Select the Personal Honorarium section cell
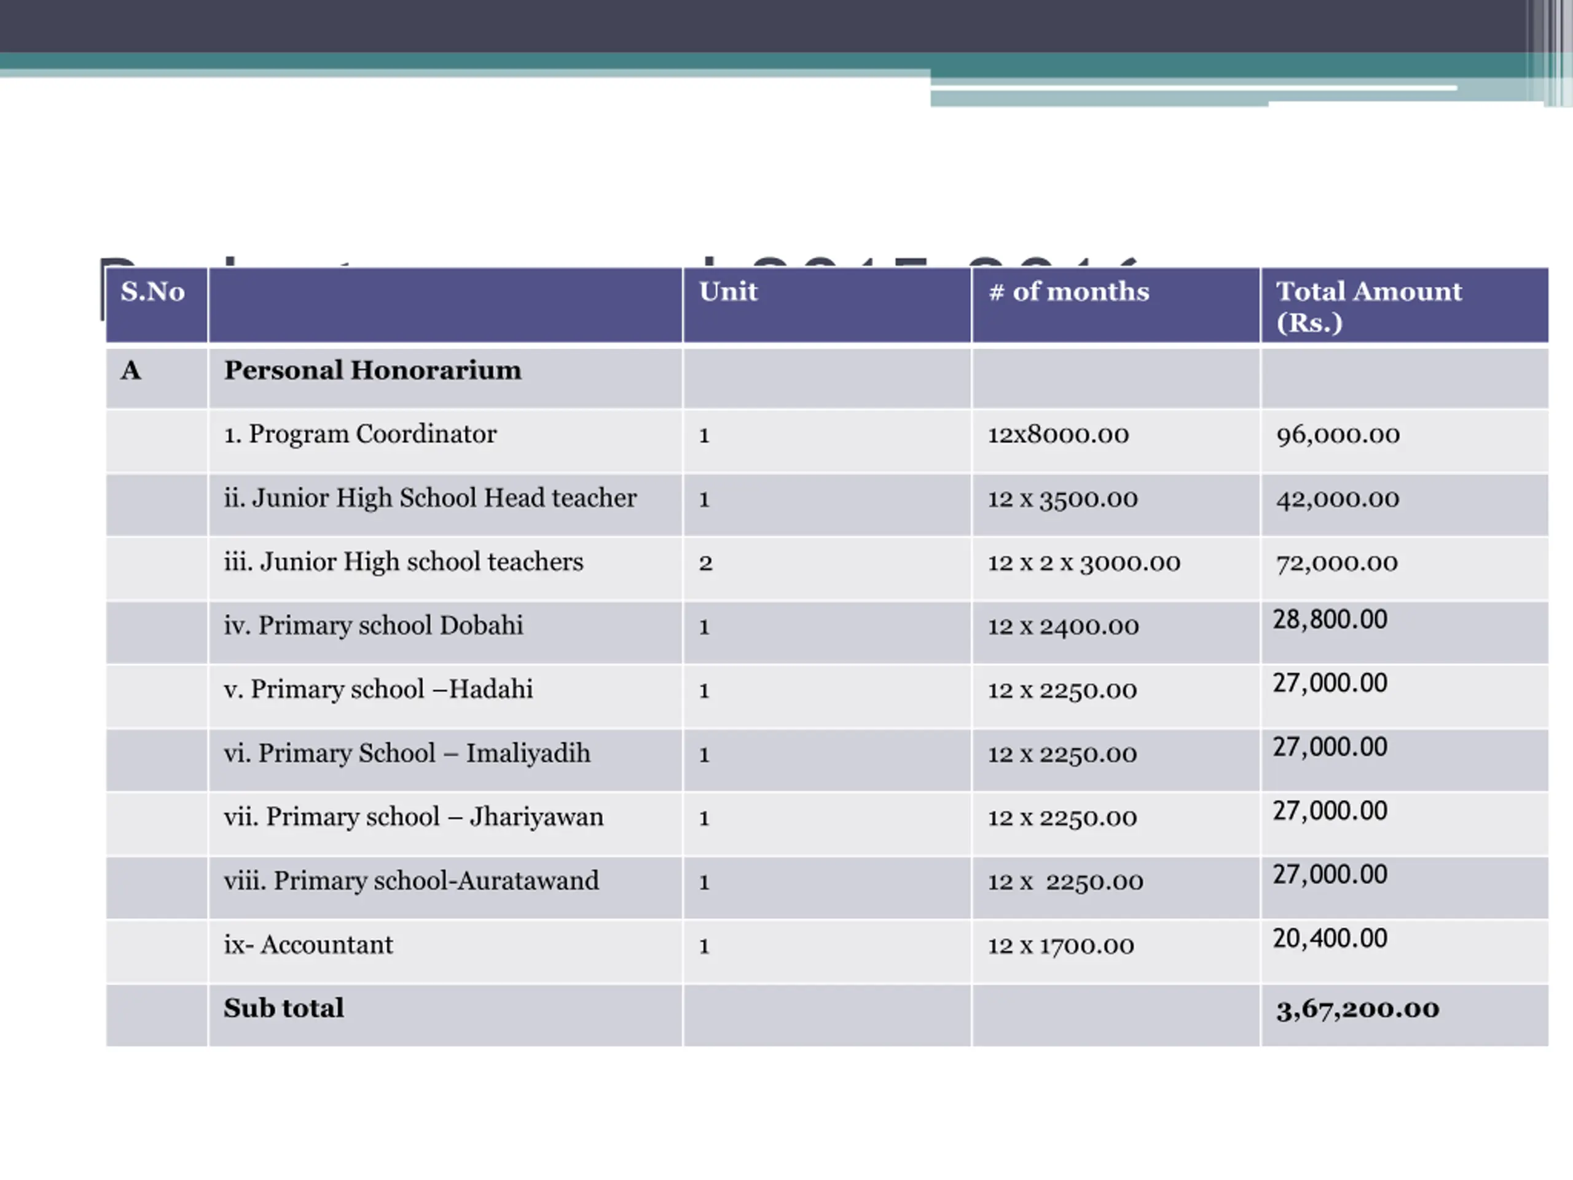This screenshot has height=1180, width=1573. point(372,371)
